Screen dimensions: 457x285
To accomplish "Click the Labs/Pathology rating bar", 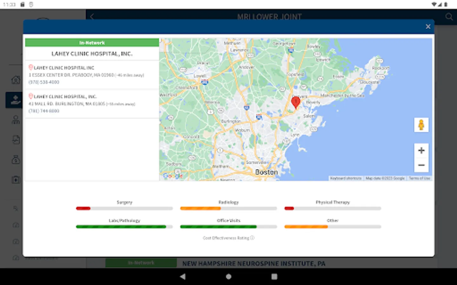I will [124, 227].
